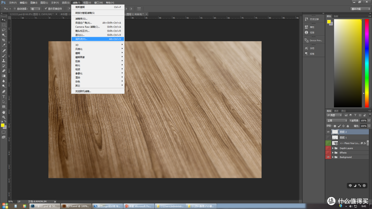Viewport: 372px width, 209px height.
Task: Open the 正常 blend mode dropdown
Action: click(x=337, y=121)
